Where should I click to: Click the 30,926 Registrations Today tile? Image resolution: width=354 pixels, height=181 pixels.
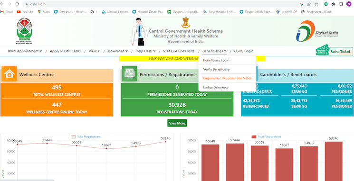177,108
